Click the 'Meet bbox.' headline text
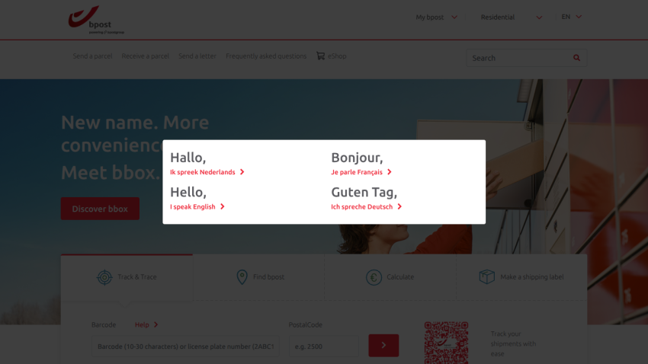 (111, 173)
